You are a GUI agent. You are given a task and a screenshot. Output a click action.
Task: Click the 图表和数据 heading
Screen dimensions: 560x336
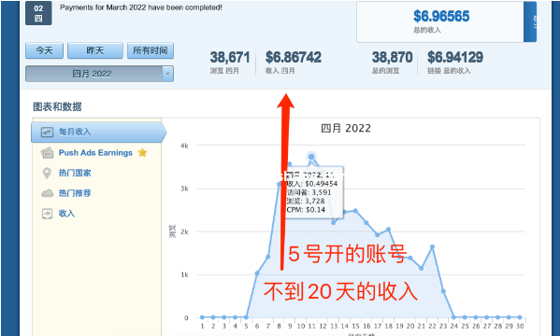coord(57,106)
